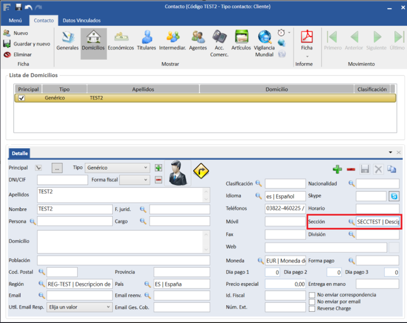Screen dimensions: 407x323
Task: Open the Menú tab
Action: click(15, 21)
